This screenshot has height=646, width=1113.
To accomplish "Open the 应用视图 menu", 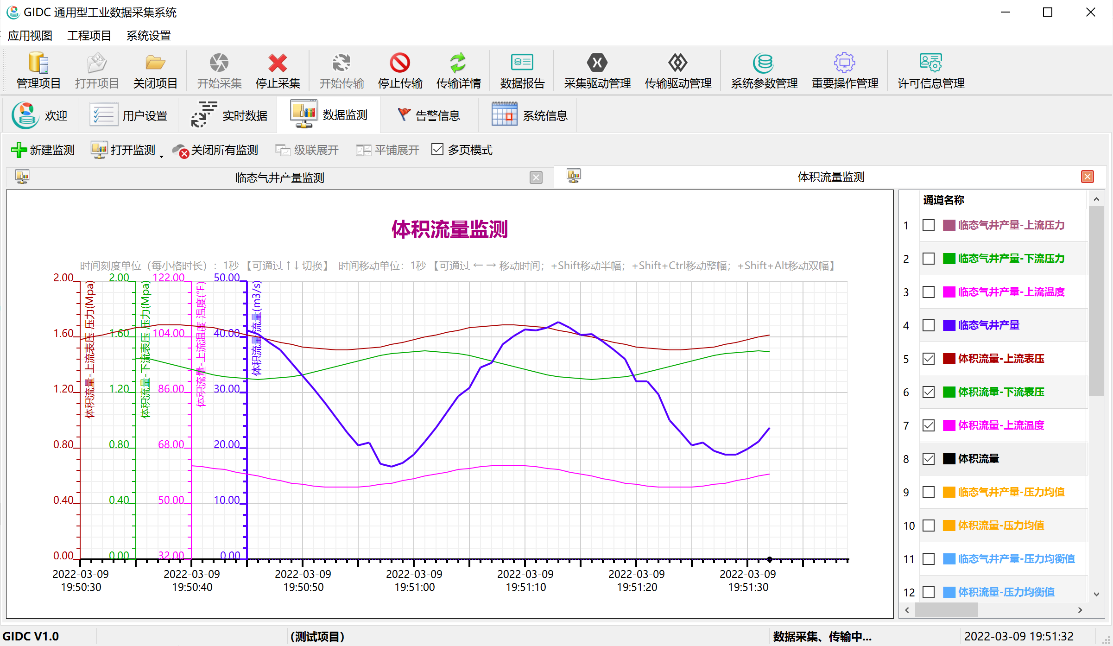I will click(x=30, y=36).
